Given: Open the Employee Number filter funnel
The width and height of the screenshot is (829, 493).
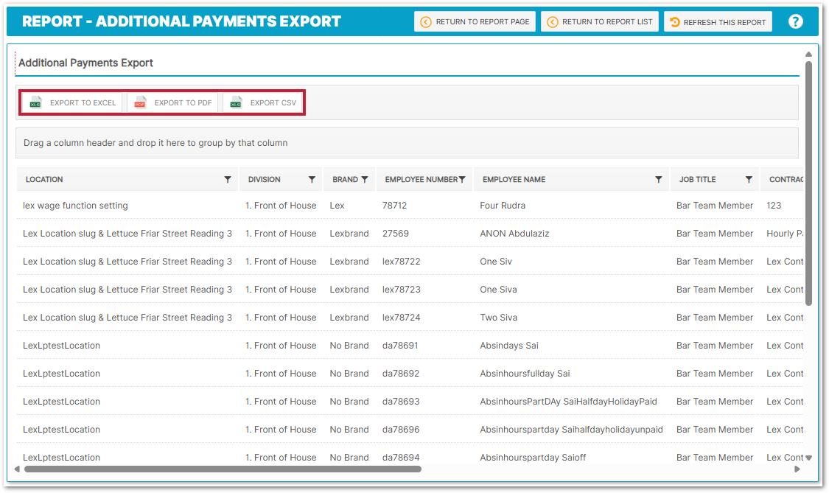Looking at the screenshot, I should 462,180.
